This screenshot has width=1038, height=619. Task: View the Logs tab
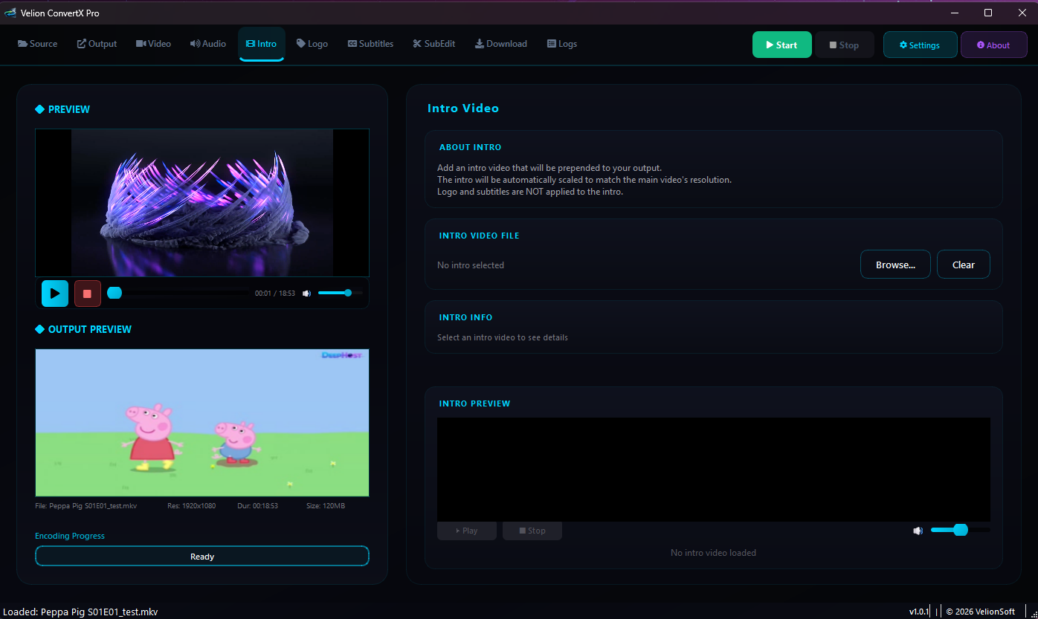(x=562, y=44)
